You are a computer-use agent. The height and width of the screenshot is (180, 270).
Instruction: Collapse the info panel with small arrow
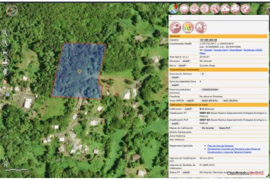(171, 16)
